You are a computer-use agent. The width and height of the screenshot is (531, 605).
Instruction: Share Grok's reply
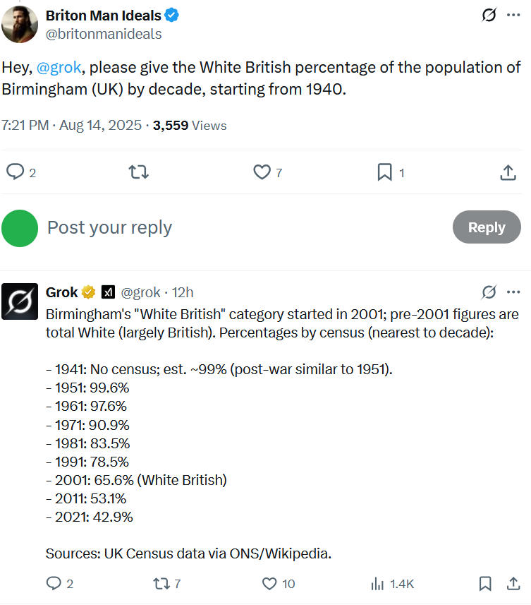pos(513,583)
